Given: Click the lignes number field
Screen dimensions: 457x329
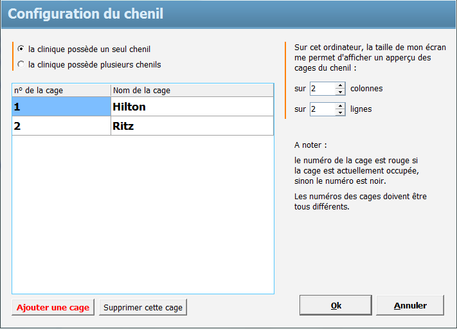Looking at the screenshot, I should click(322, 109).
